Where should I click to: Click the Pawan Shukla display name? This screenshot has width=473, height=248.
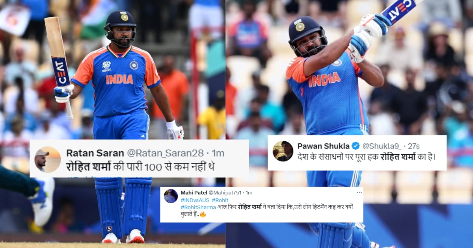[323, 146]
